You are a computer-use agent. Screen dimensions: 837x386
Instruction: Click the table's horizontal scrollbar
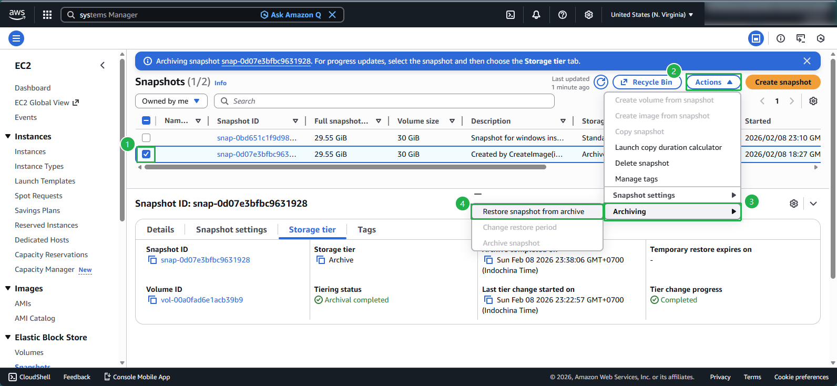click(345, 167)
